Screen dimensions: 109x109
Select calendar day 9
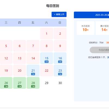click(60, 46)
